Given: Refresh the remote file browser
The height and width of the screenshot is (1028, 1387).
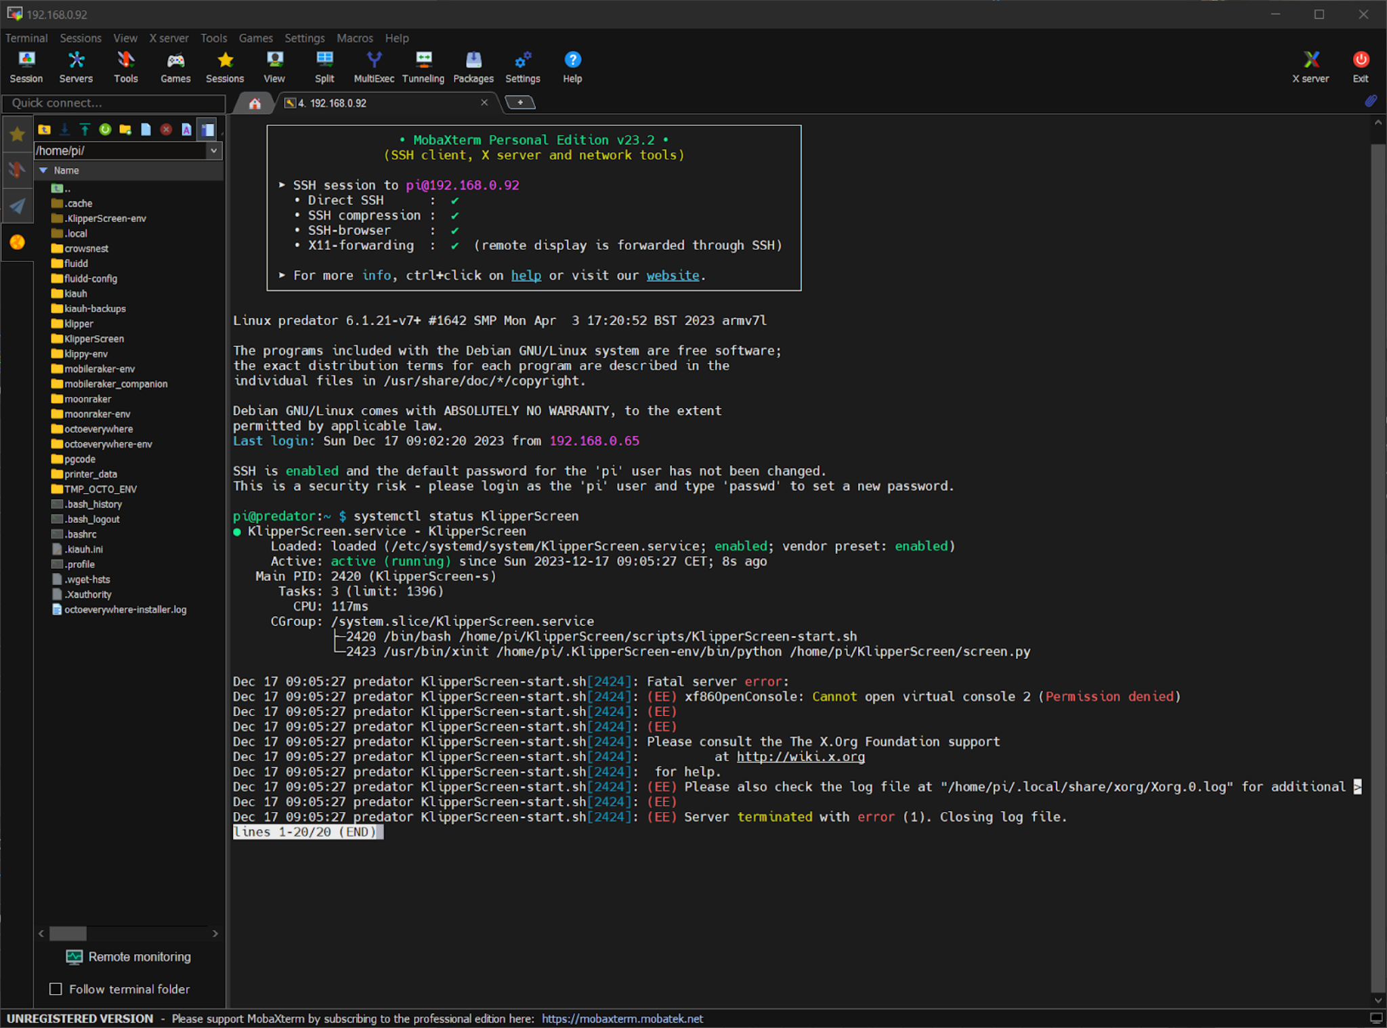Looking at the screenshot, I should [105, 129].
